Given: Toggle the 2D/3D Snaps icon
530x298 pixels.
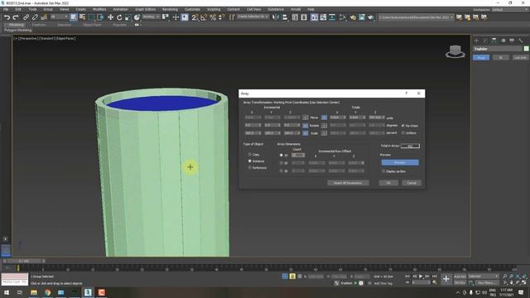Looking at the screenshot, I should click(x=195, y=17).
